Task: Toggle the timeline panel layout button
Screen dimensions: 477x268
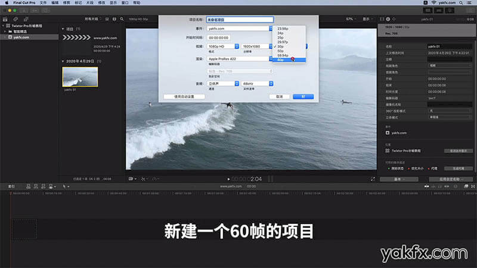Action: point(439,11)
